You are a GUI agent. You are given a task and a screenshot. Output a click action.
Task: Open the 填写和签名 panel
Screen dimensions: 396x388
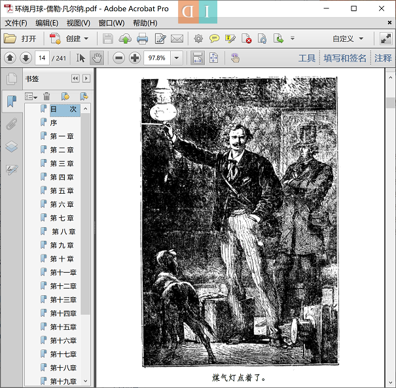(x=345, y=58)
